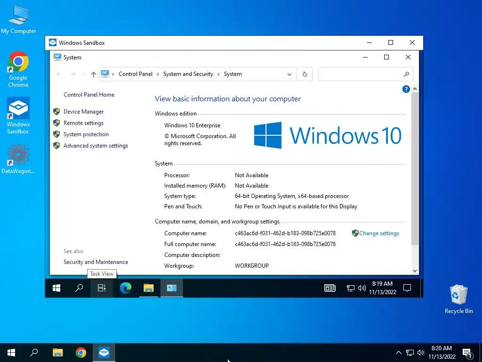482x362 pixels.
Task: Expand chevron after Control Panel breadcrumb
Action: pos(158,74)
